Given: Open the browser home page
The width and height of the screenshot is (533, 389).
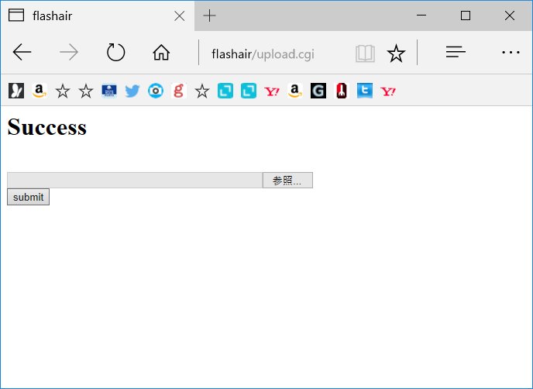Looking at the screenshot, I should point(161,53).
